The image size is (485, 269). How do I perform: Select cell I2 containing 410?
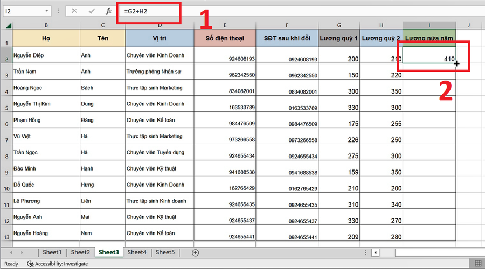429,55
